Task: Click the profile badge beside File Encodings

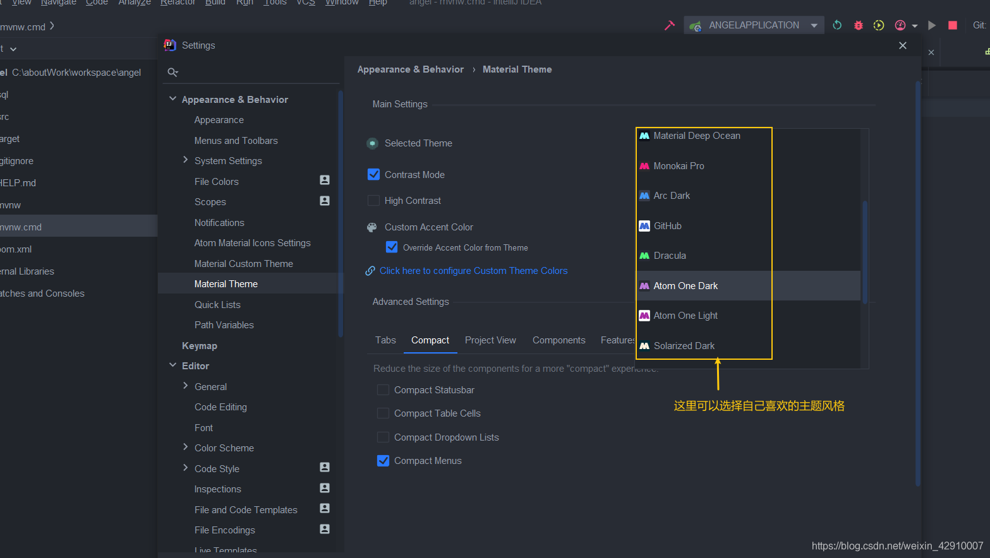Action: coord(325,529)
